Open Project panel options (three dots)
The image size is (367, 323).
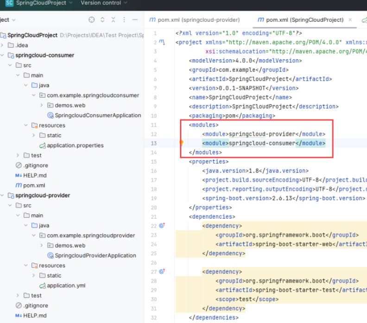coord(124,20)
